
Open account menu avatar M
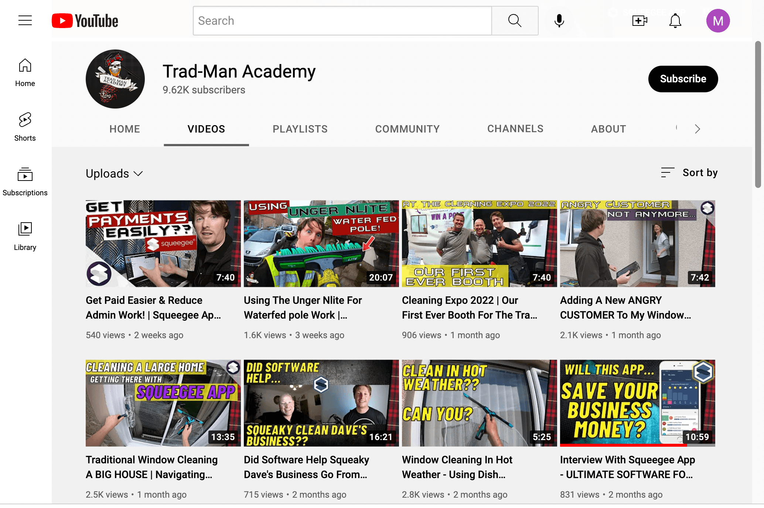(718, 21)
